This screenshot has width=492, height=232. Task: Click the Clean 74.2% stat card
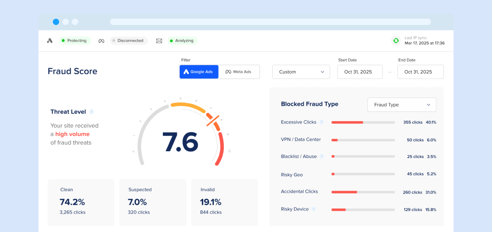(x=81, y=202)
